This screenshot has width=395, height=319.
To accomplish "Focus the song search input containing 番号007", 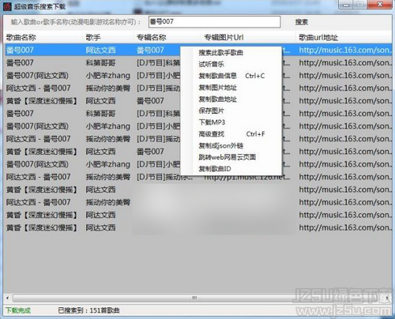I will coord(214,22).
